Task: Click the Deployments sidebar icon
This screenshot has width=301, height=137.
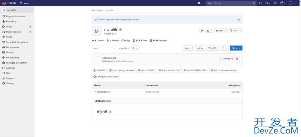Action: [4, 47]
